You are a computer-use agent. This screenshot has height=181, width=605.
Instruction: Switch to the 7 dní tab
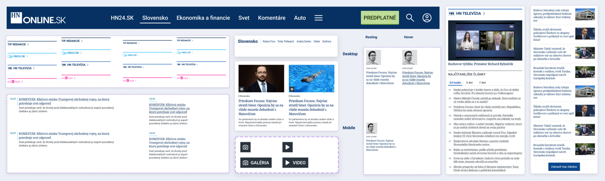(482, 83)
